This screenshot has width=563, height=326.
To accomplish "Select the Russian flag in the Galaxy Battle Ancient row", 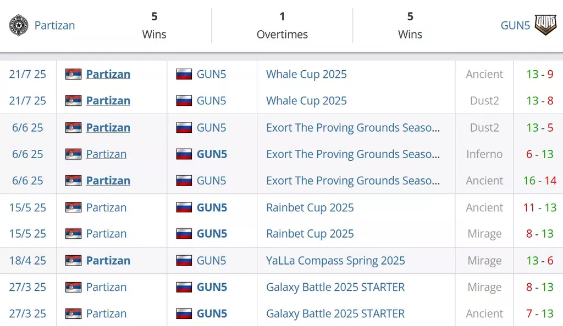I will tap(184, 313).
